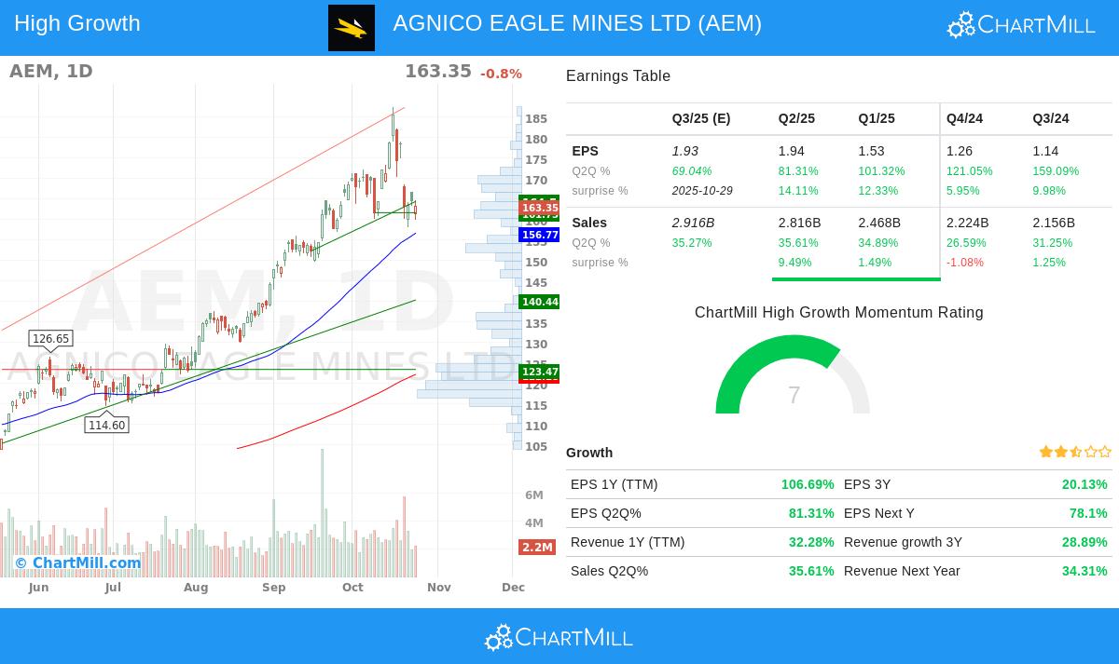Click the ChartMill gear logo in header
The width and height of the screenshot is (1119, 664).
[960, 24]
